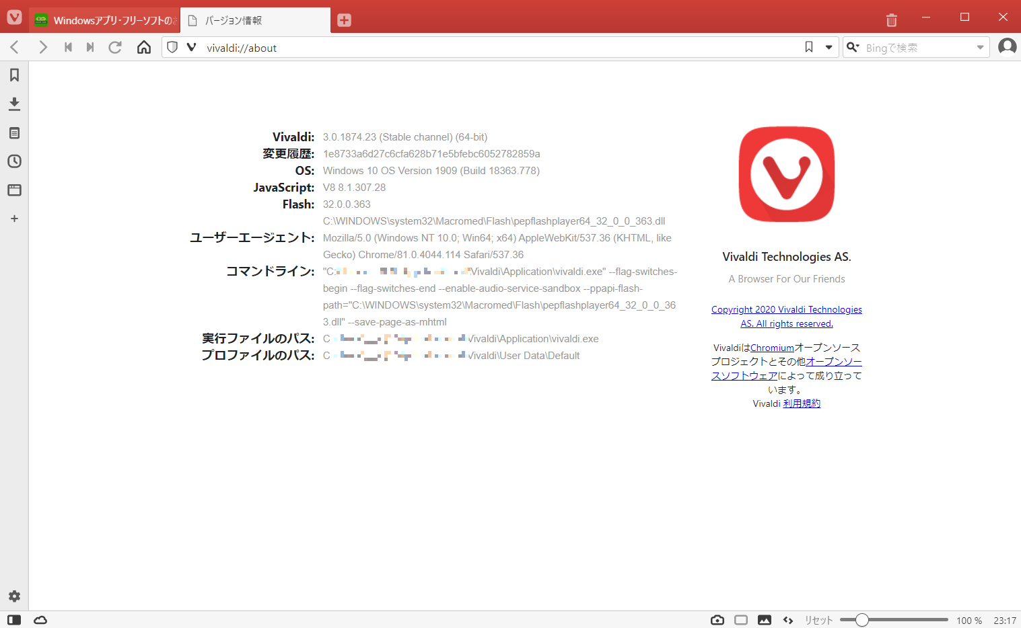
Task: Open the Notes panel in the sidebar
Action: pos(14,132)
